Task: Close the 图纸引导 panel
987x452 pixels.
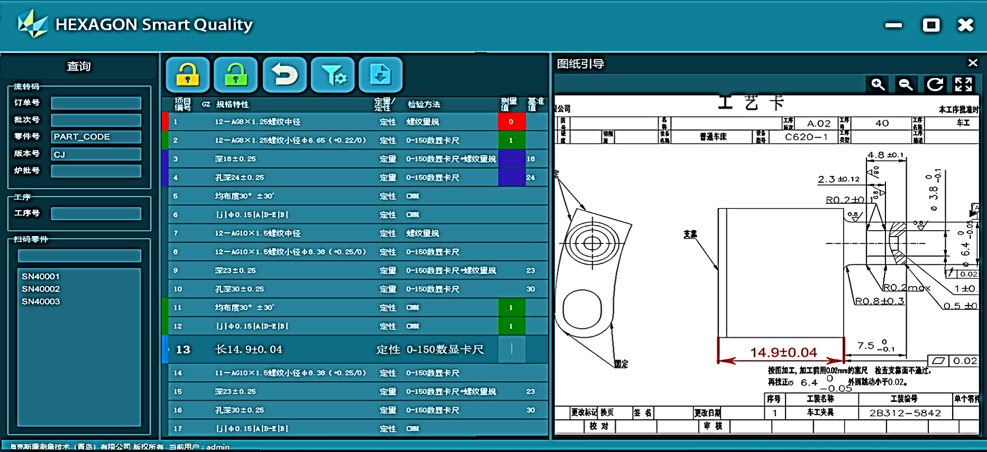Action: [972, 63]
